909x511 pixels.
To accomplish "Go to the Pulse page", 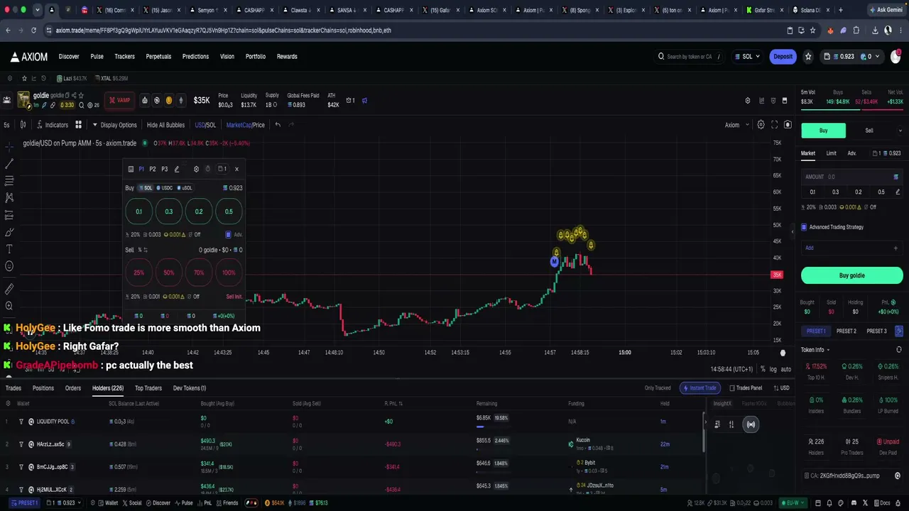I will click(97, 57).
